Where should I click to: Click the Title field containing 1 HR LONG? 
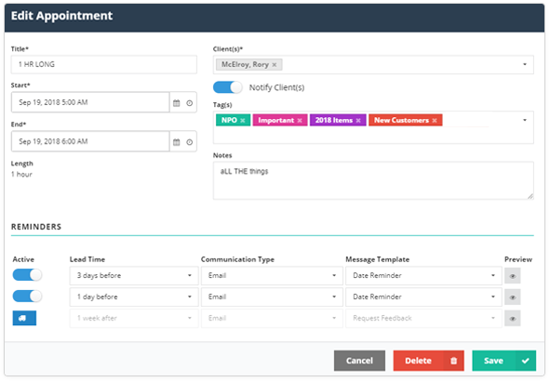104,64
